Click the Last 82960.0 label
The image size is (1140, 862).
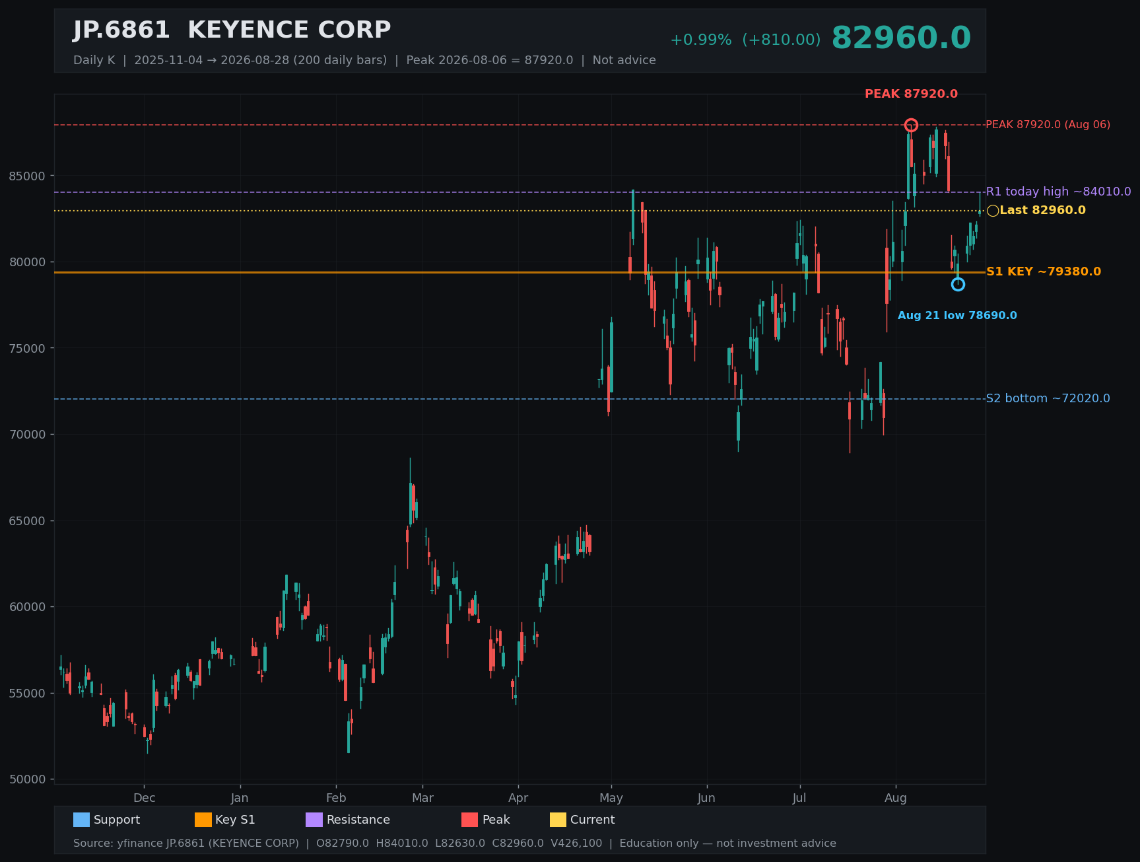tap(1042, 210)
